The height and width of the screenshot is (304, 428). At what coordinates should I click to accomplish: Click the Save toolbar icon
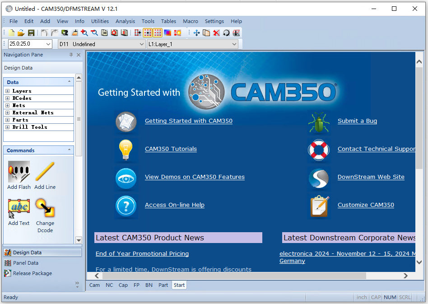pos(31,33)
